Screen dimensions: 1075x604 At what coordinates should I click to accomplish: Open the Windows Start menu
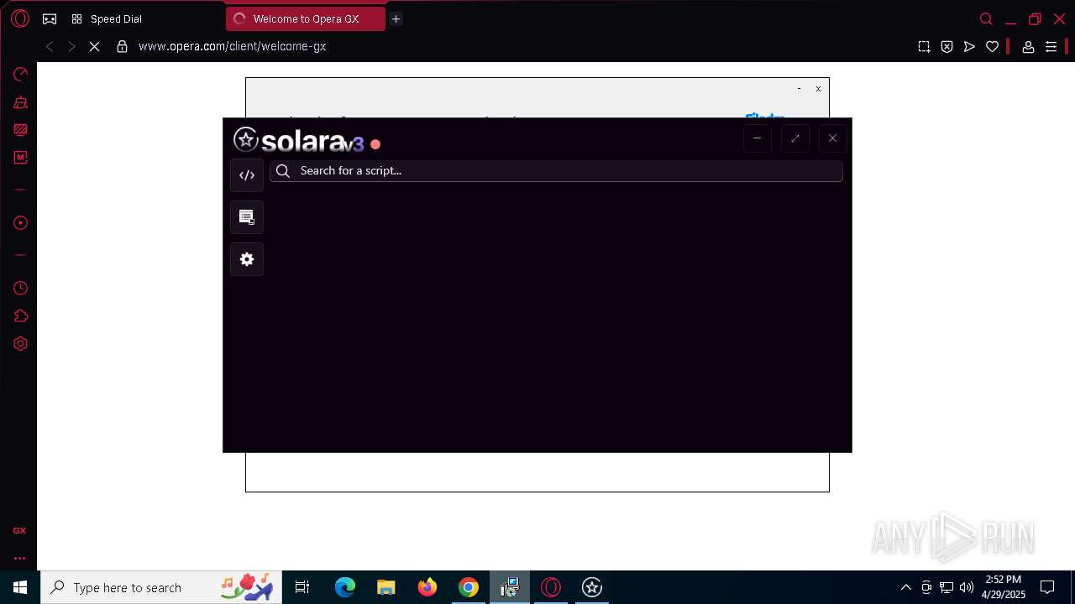(20, 587)
